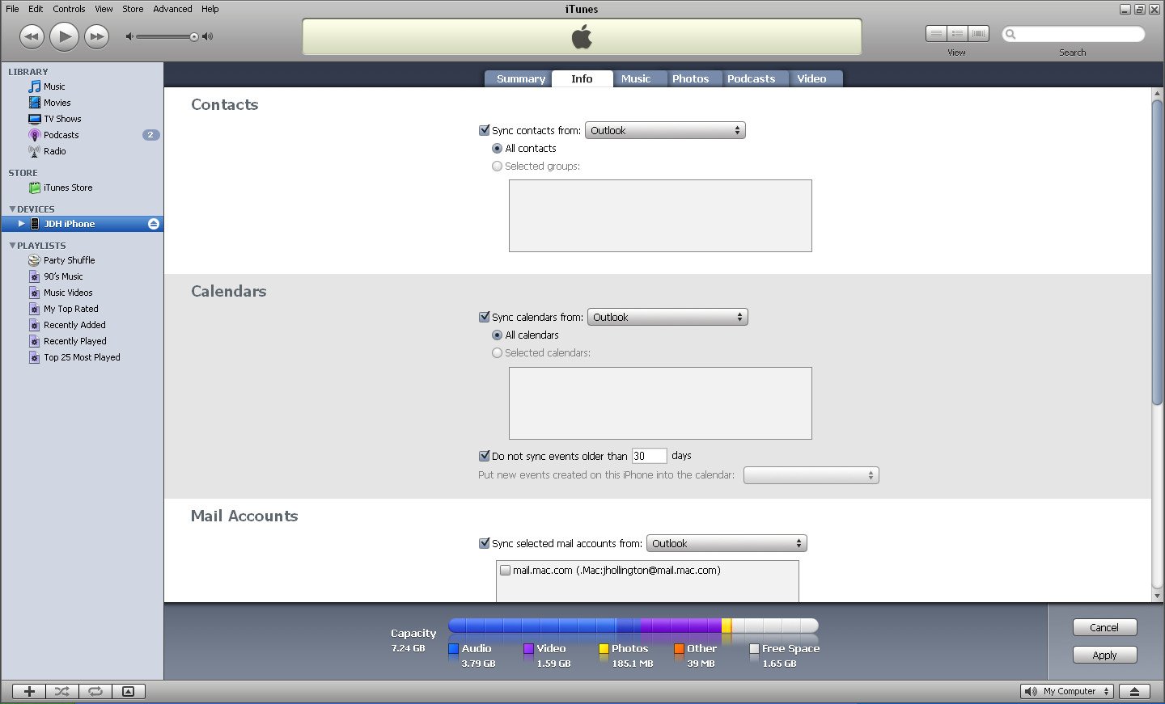Click the add playlist plus button
This screenshot has width=1165, height=704.
click(29, 691)
